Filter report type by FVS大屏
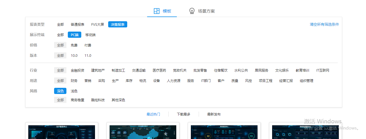The width and height of the screenshot is (366, 139). click(x=98, y=25)
